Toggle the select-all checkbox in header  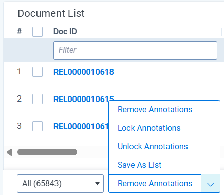[38, 32]
